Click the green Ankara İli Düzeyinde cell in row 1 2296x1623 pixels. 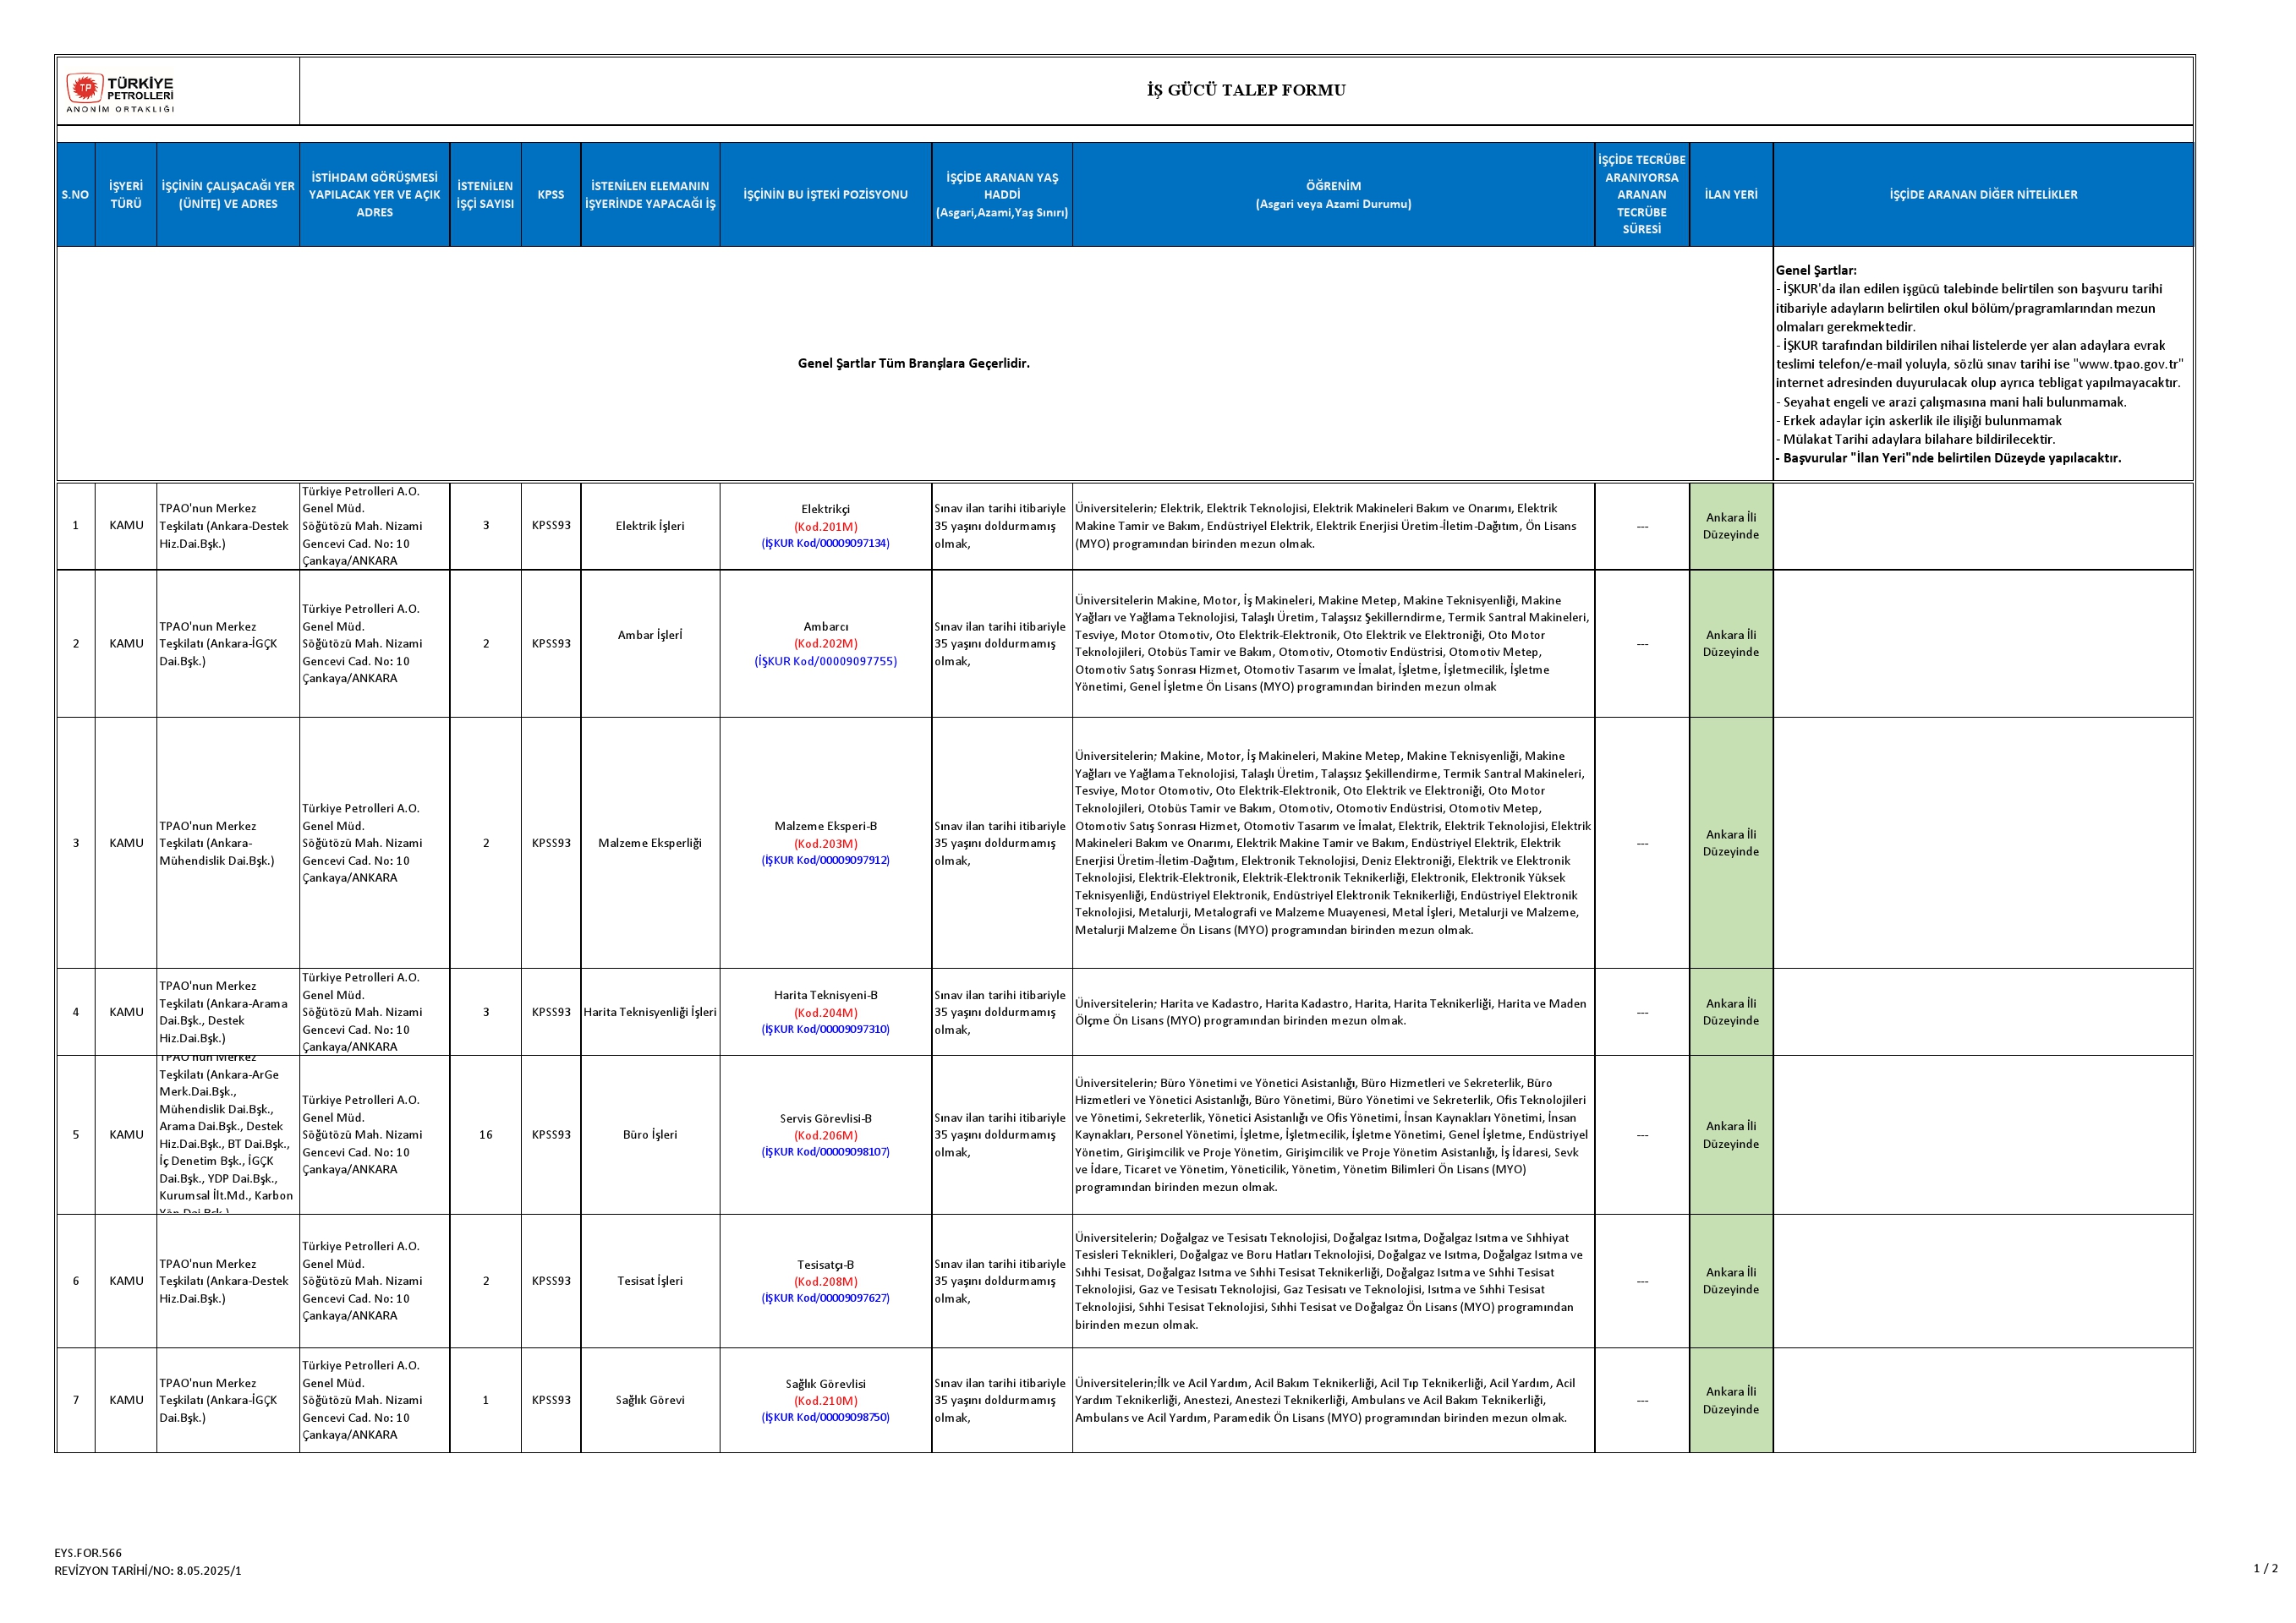point(1730,526)
